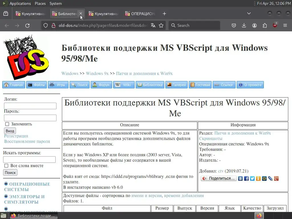The height and width of the screenshot is (219, 292).
Task: Open the Поделиться share button
Action: pyautogui.click(x=219, y=179)
